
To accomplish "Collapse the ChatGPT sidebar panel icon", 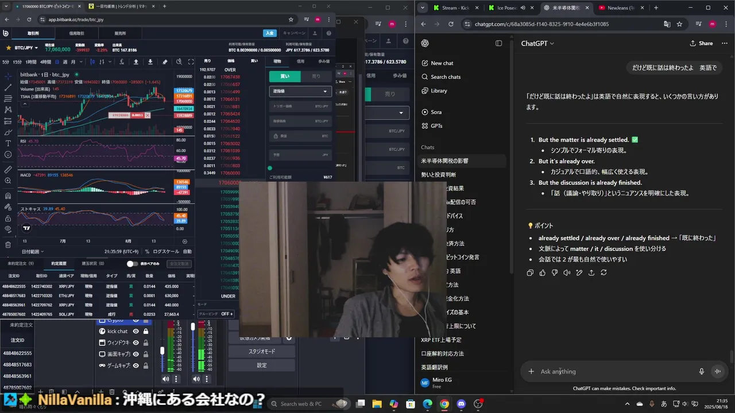I will tap(498, 43).
